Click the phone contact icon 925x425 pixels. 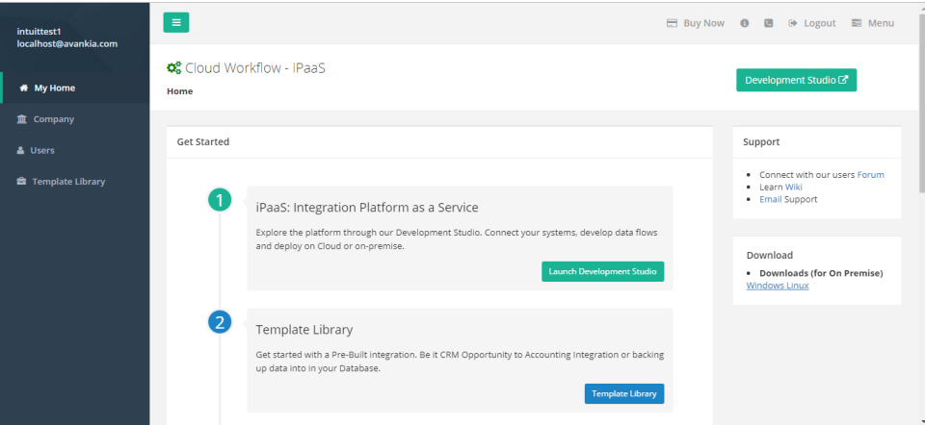click(769, 23)
